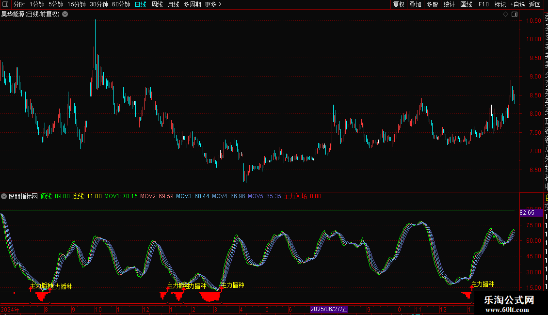Select the 5分钟 period tab
548x315 pixels.
tap(56, 4)
